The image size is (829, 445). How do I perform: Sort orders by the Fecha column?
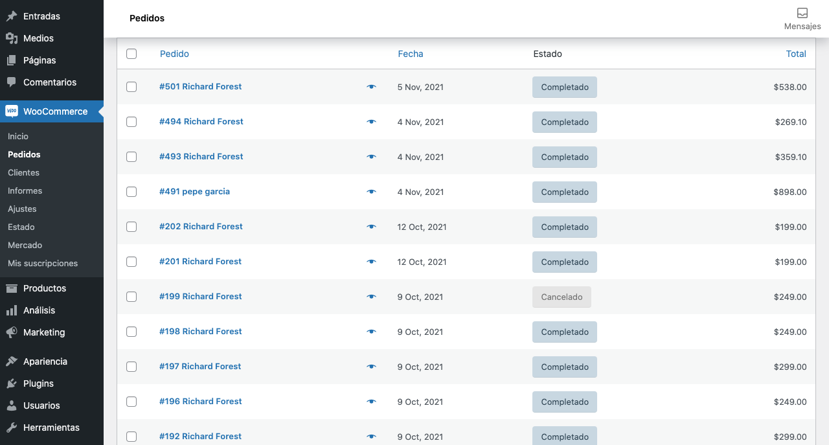tap(410, 54)
